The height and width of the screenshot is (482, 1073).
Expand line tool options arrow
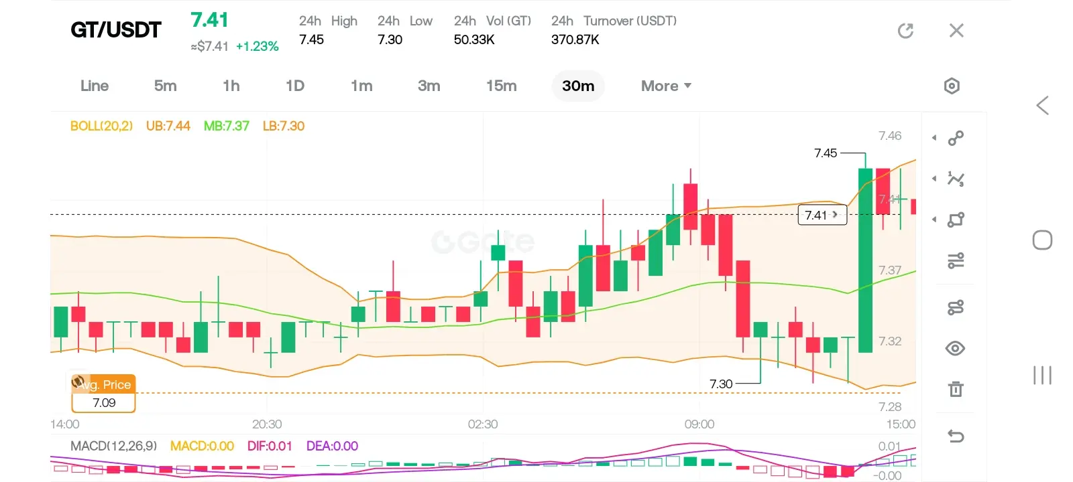pyautogui.click(x=934, y=138)
